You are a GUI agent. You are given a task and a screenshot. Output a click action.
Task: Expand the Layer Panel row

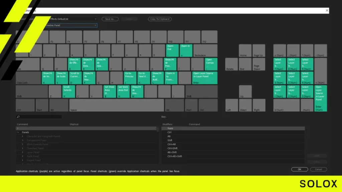coord(22,152)
